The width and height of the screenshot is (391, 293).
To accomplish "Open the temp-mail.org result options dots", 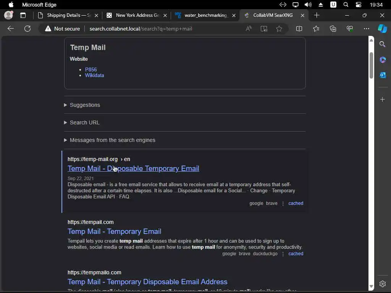I will 283,204.
